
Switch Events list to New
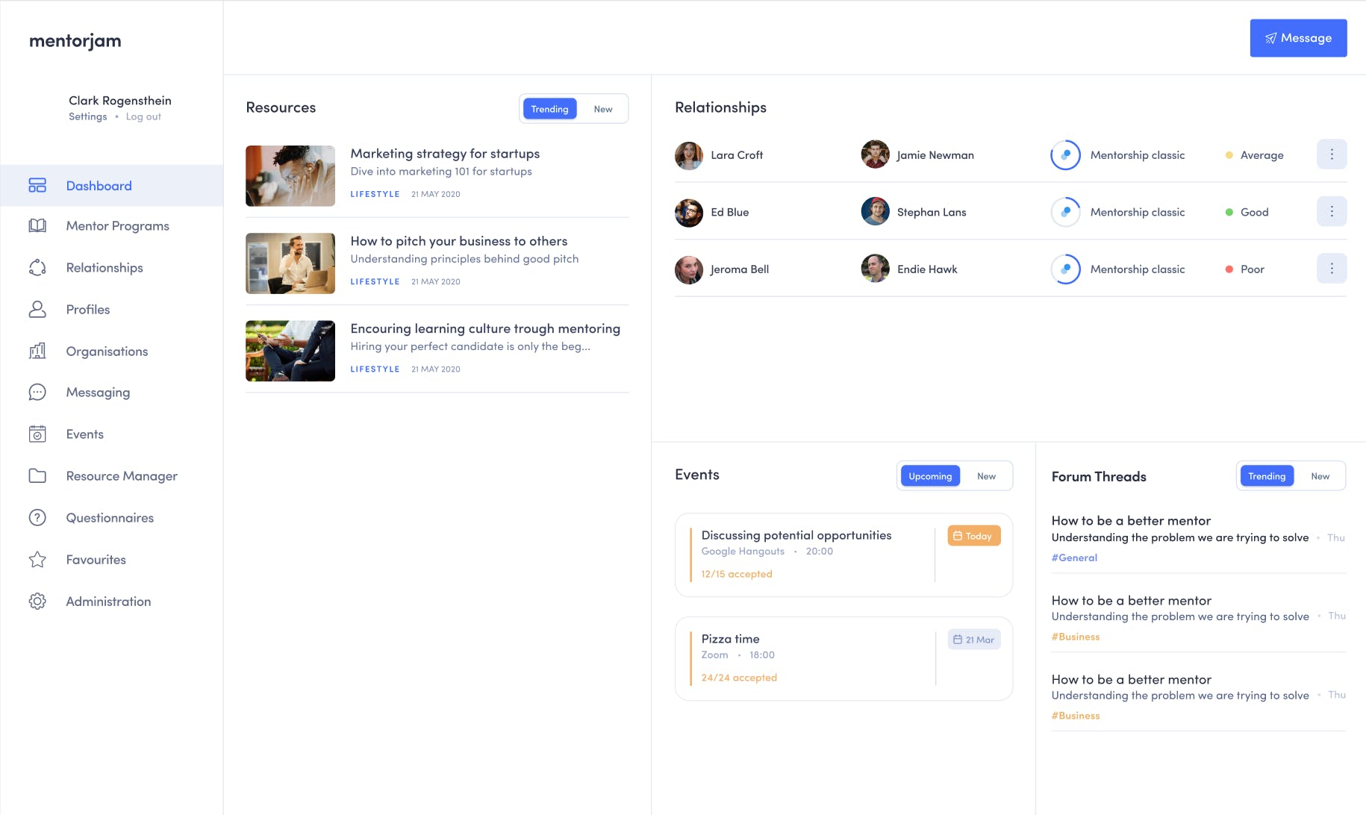click(986, 476)
